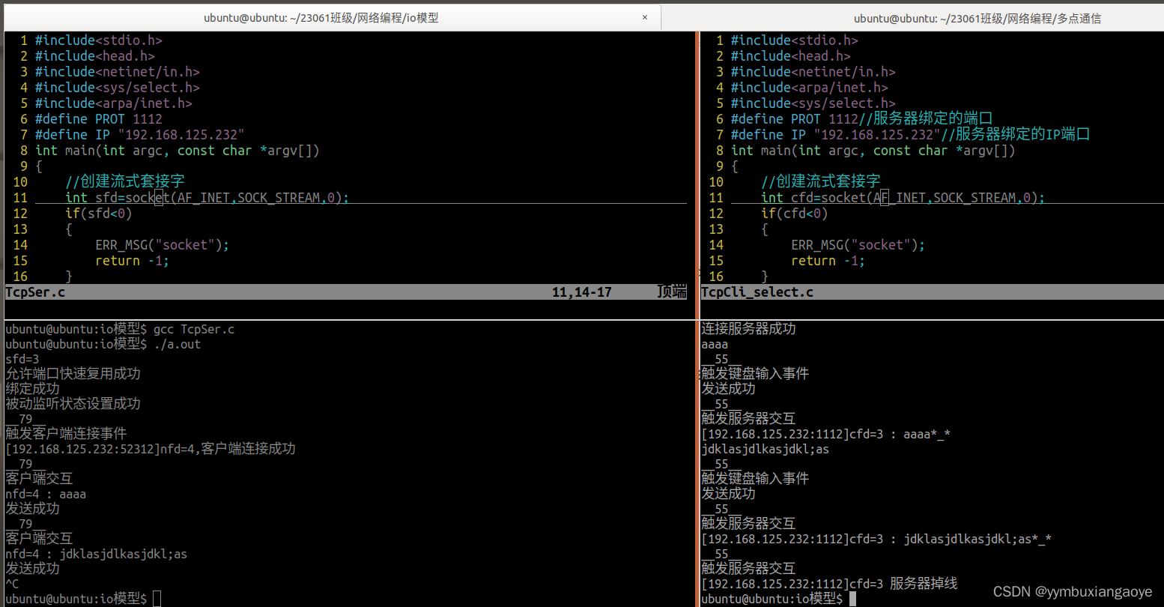
Task: Click nfd=4 : aaaa server output
Action: 46,494
